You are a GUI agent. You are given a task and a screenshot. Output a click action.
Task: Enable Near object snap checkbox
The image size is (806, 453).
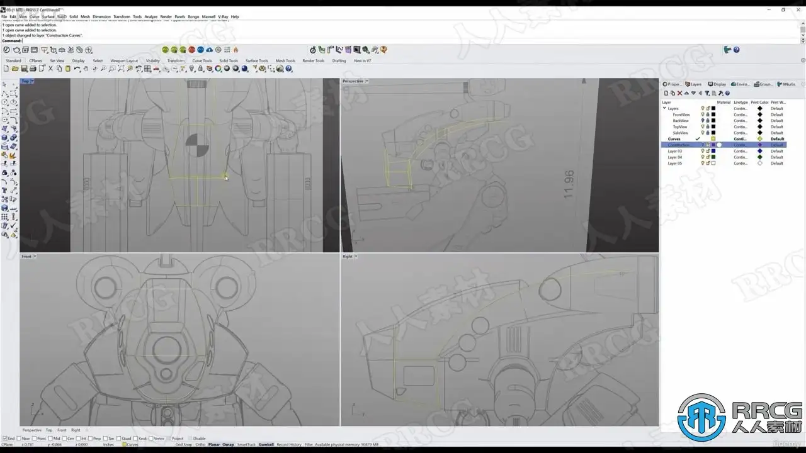click(x=19, y=439)
